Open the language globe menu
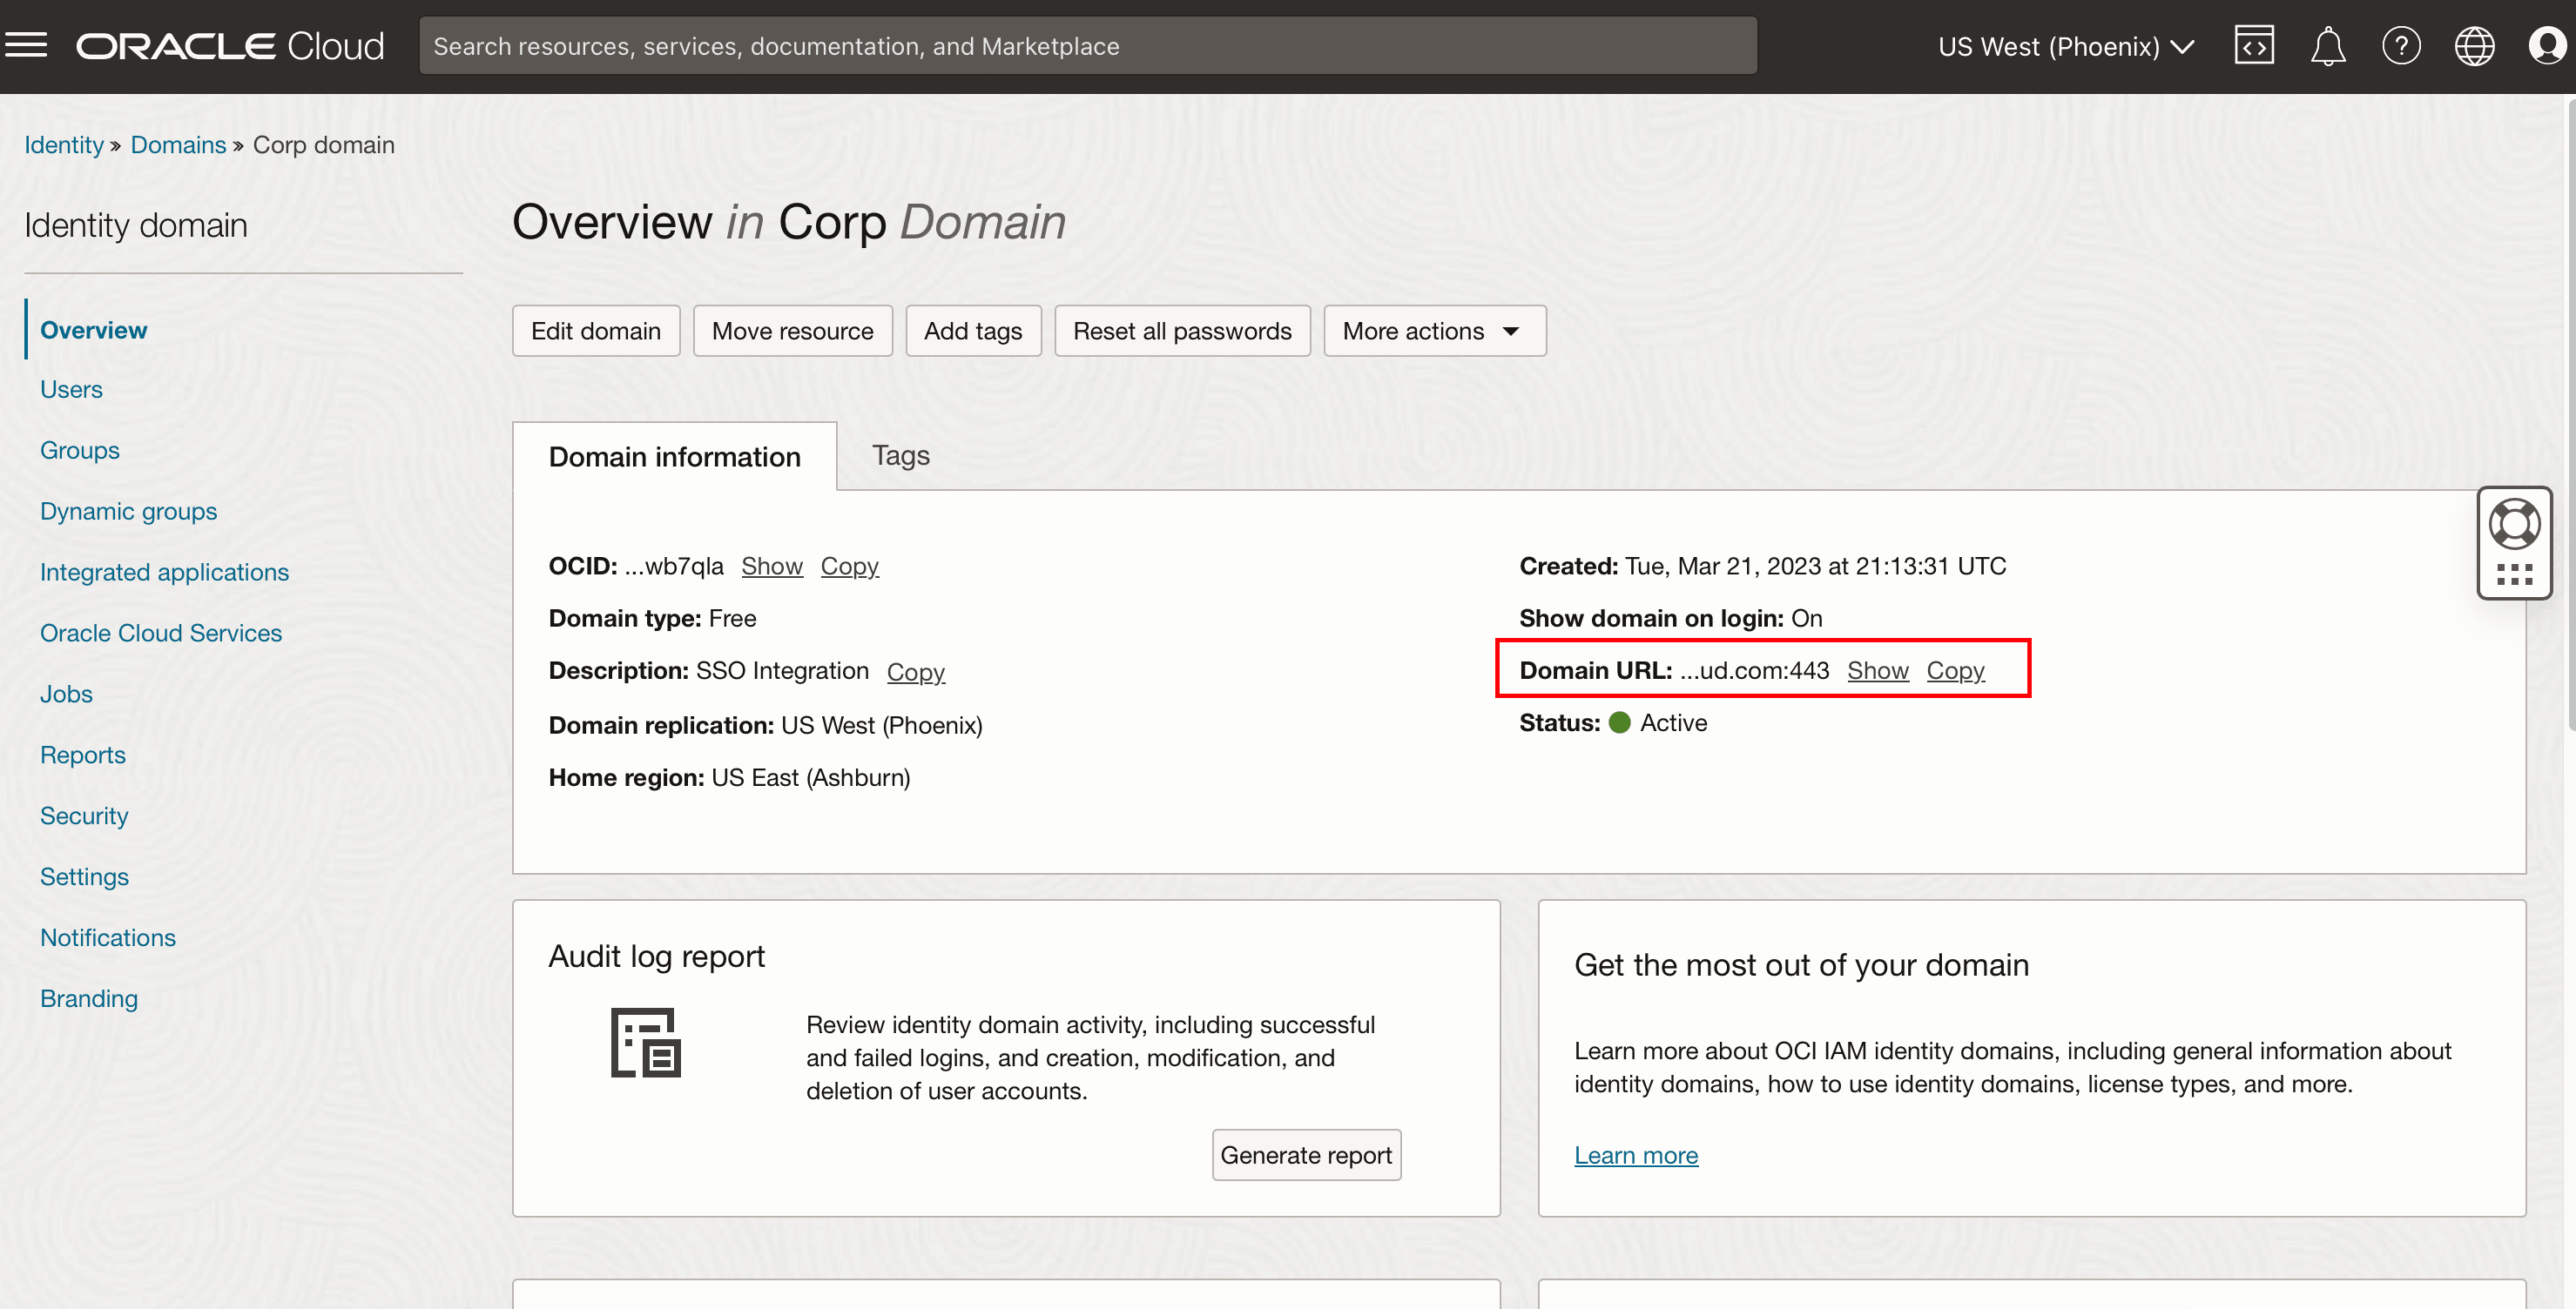 tap(2474, 46)
